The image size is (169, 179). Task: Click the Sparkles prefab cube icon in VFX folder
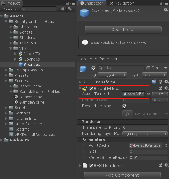pyautogui.click(x=21, y=65)
